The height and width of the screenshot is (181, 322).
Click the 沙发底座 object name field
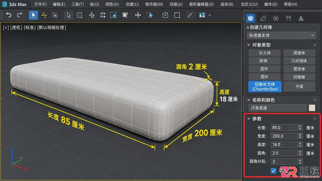tap(278, 108)
